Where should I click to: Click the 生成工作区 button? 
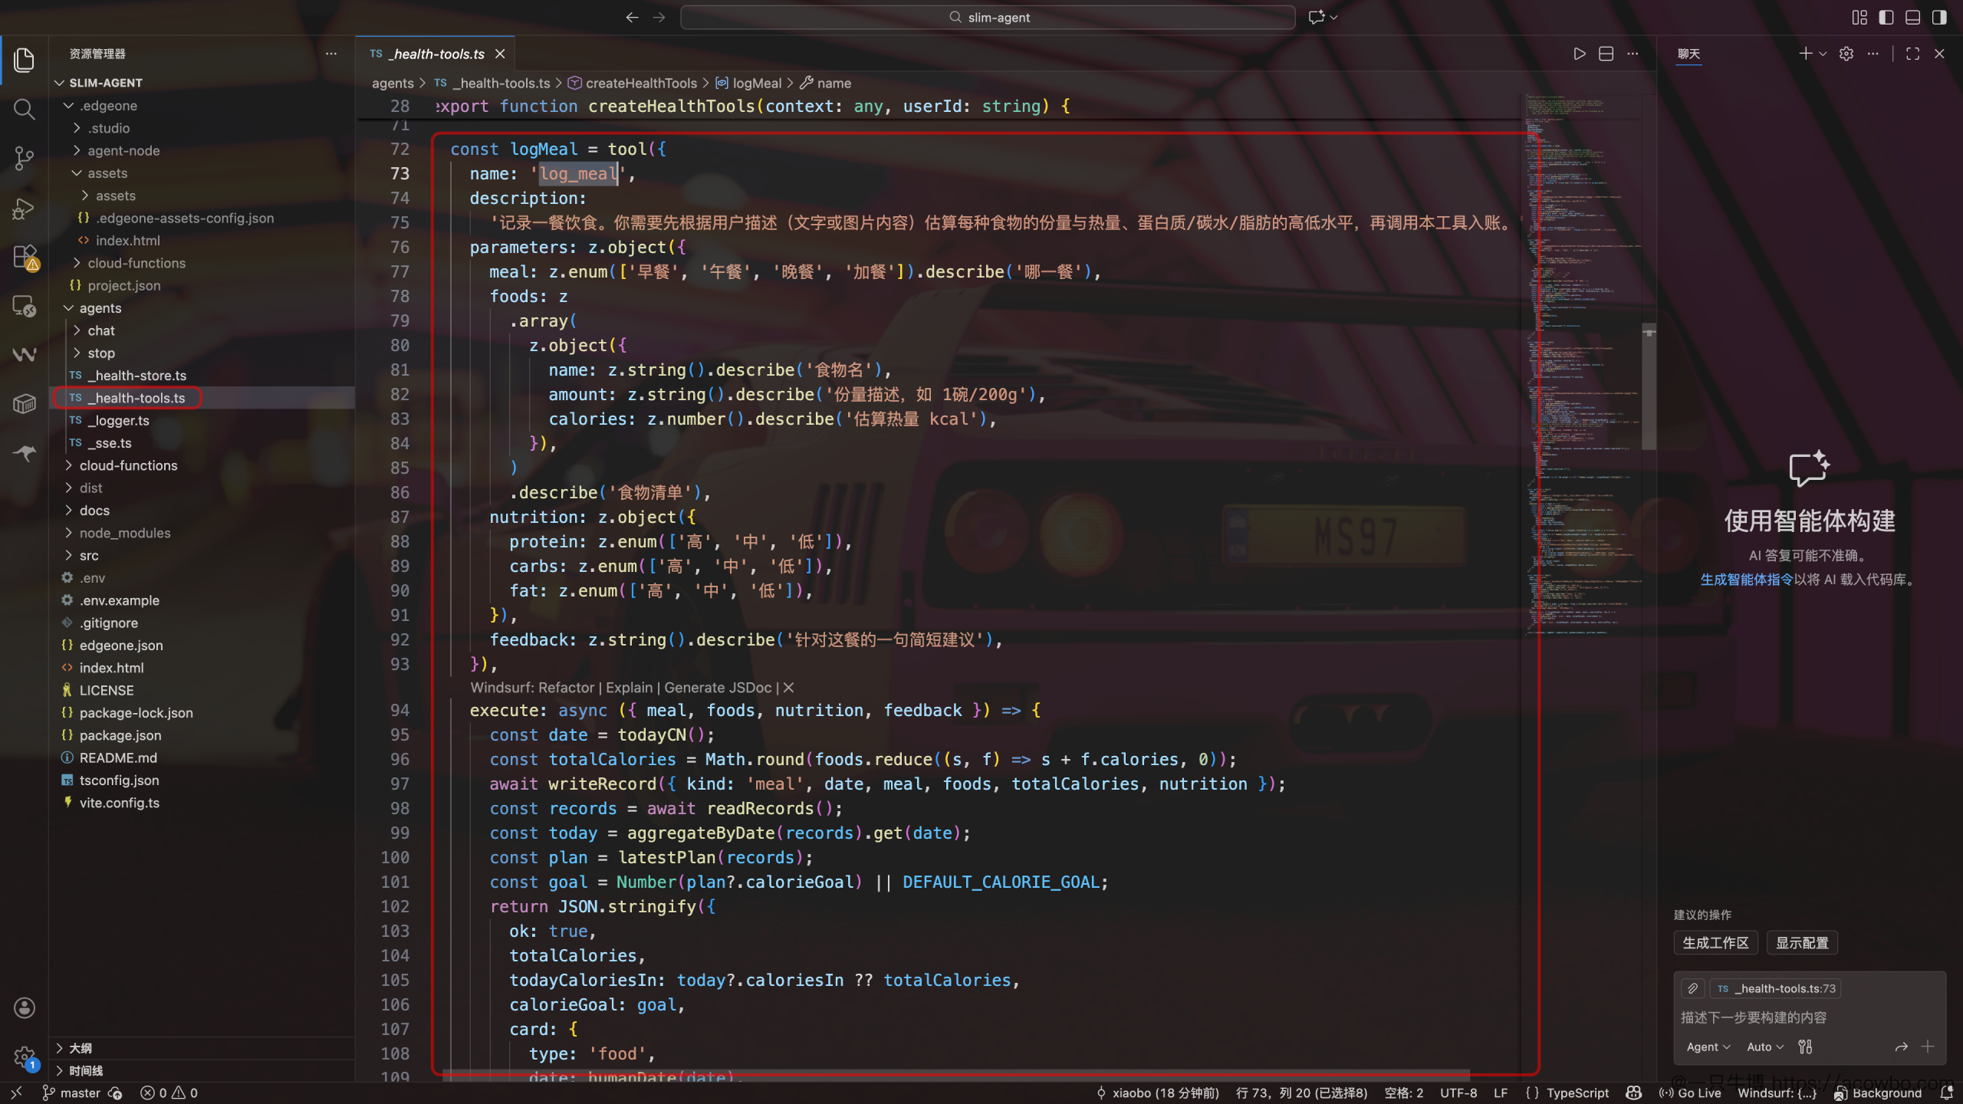[1715, 943]
